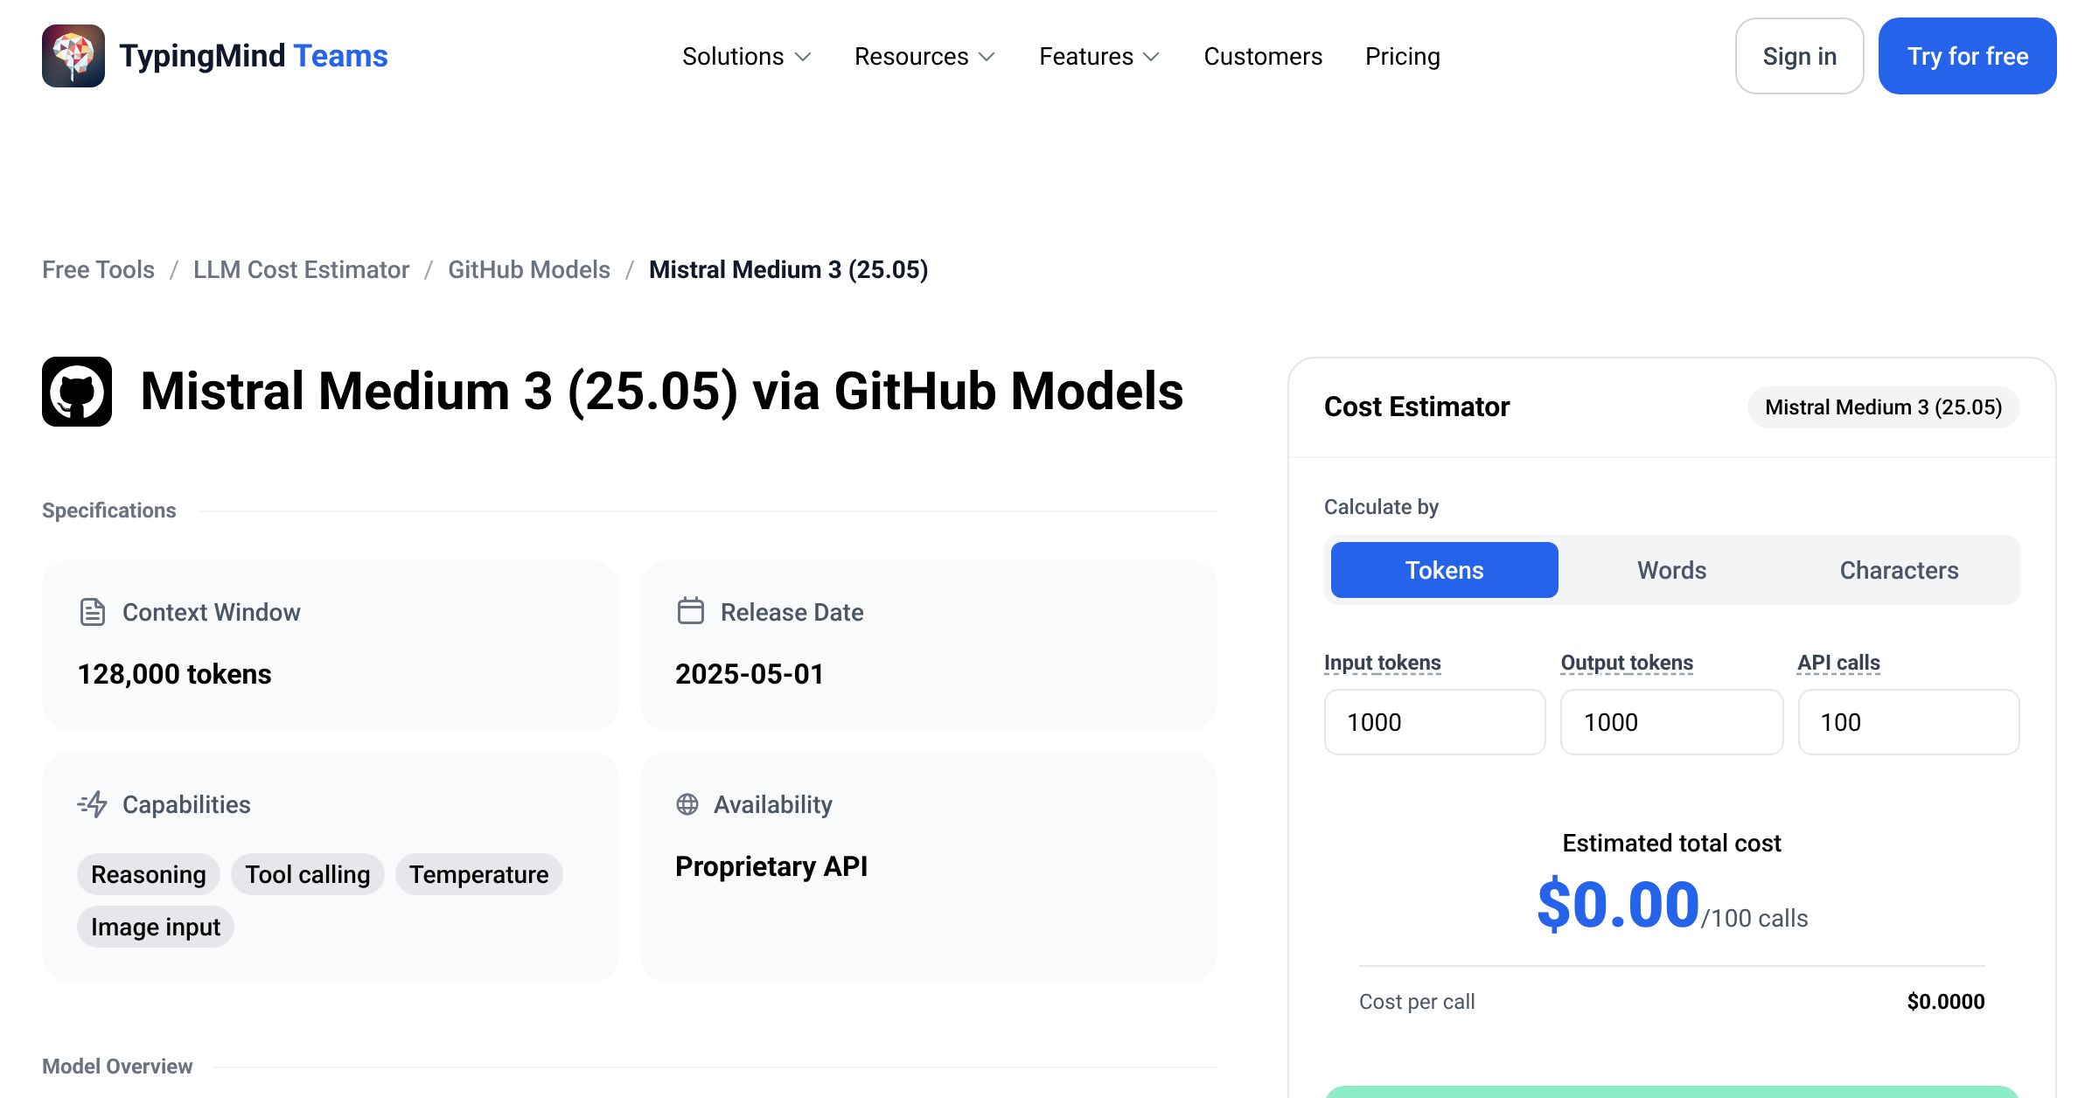Click the TypingMind Teams brand name

pos(254,56)
